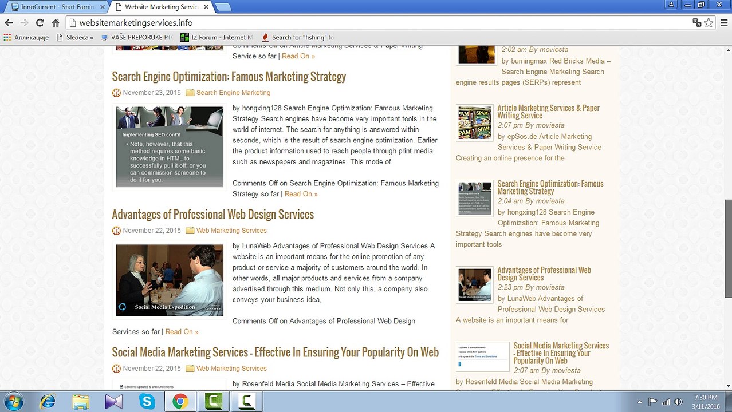Open volume speaker tray icon
732x412 pixels.
tap(679, 402)
